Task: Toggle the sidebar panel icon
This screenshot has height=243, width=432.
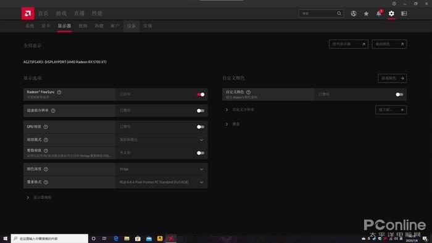Action: click(404, 14)
